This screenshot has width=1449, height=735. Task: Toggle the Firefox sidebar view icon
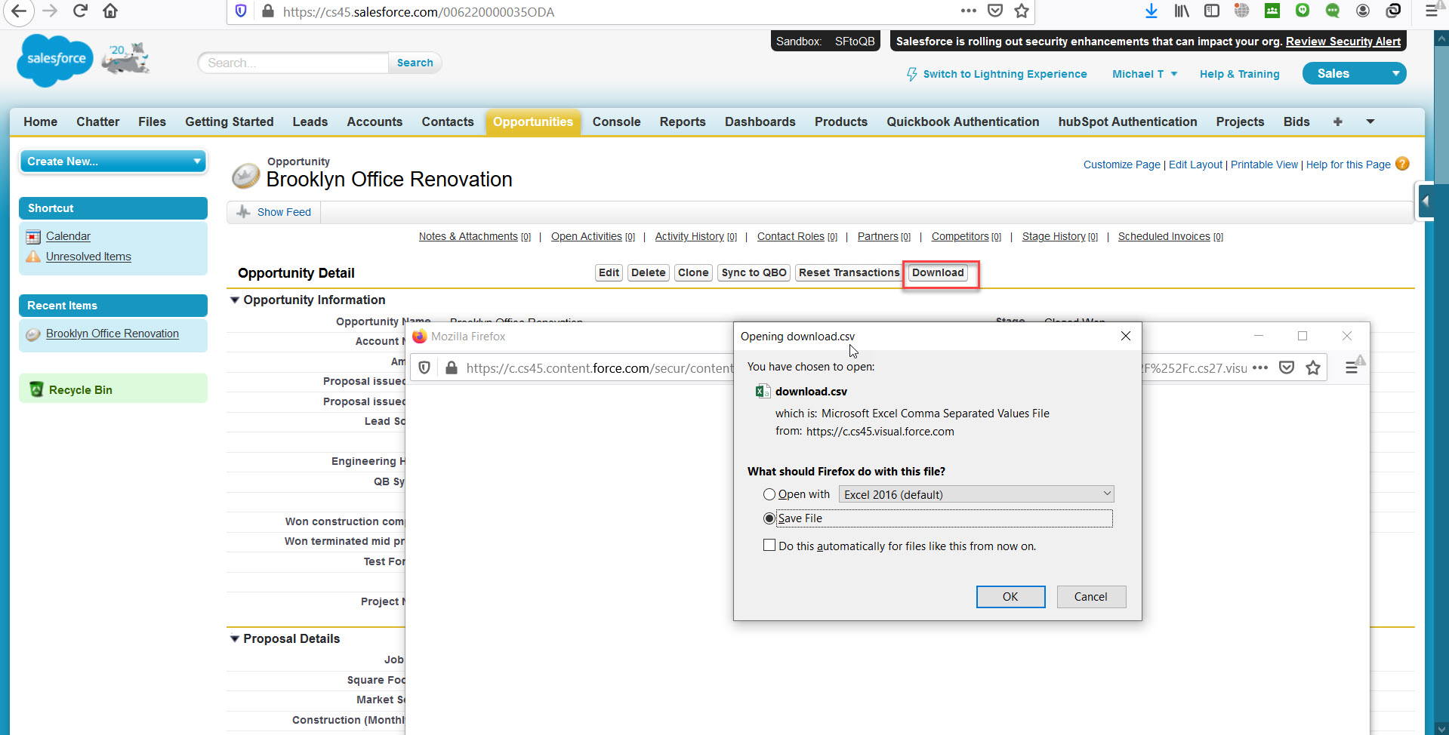(1212, 11)
